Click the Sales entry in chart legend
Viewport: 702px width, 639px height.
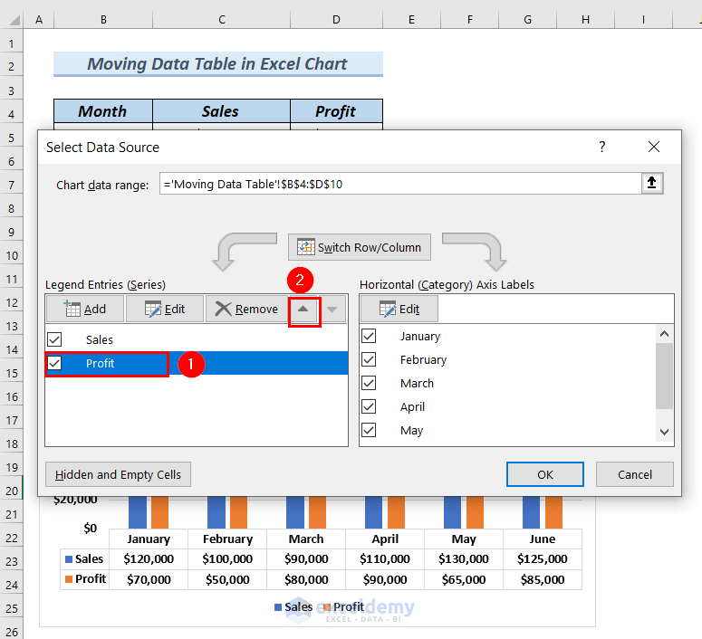pyautogui.click(x=293, y=606)
